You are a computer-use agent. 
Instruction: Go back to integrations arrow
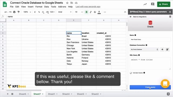[x=131, y=17]
